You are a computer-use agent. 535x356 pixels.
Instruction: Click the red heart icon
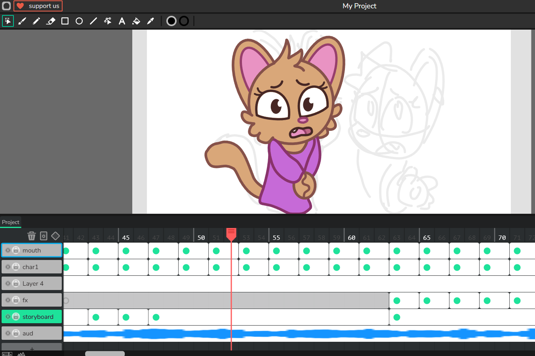20,6
